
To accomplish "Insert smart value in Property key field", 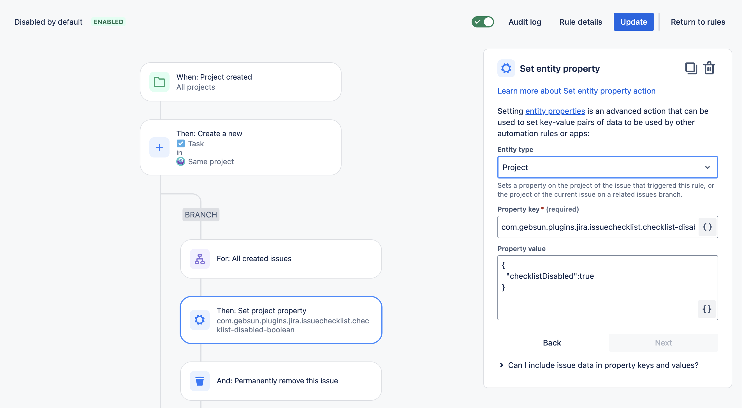I will pyautogui.click(x=707, y=227).
